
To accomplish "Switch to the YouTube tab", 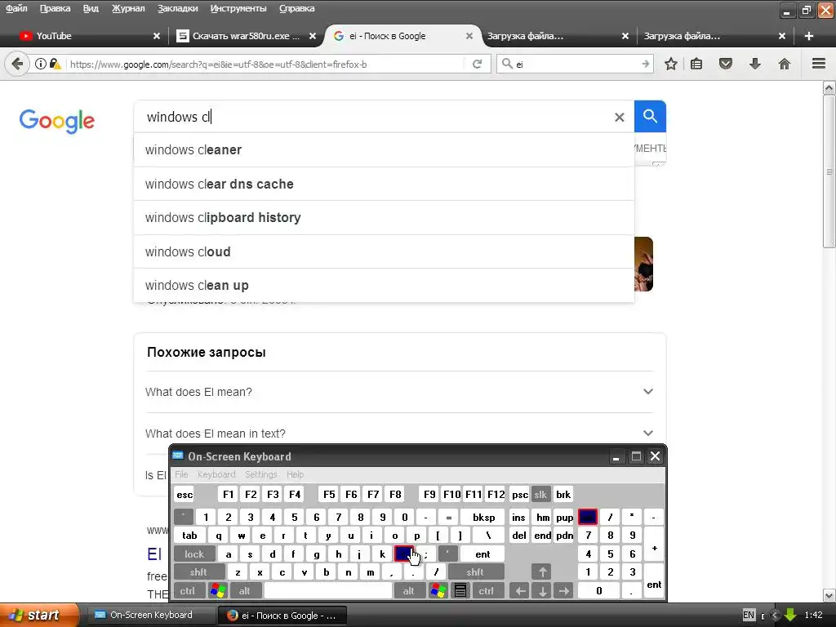I will [88, 36].
